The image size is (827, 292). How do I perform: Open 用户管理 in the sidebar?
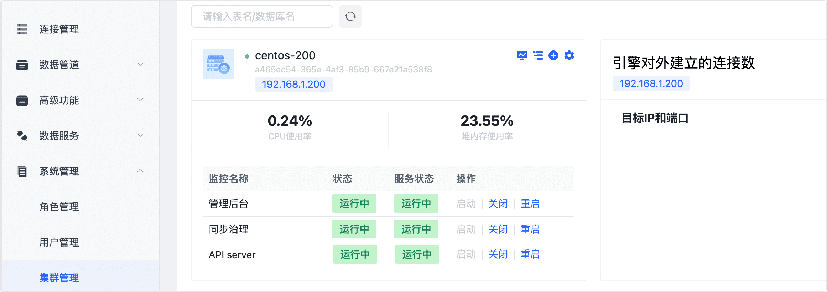tap(59, 242)
